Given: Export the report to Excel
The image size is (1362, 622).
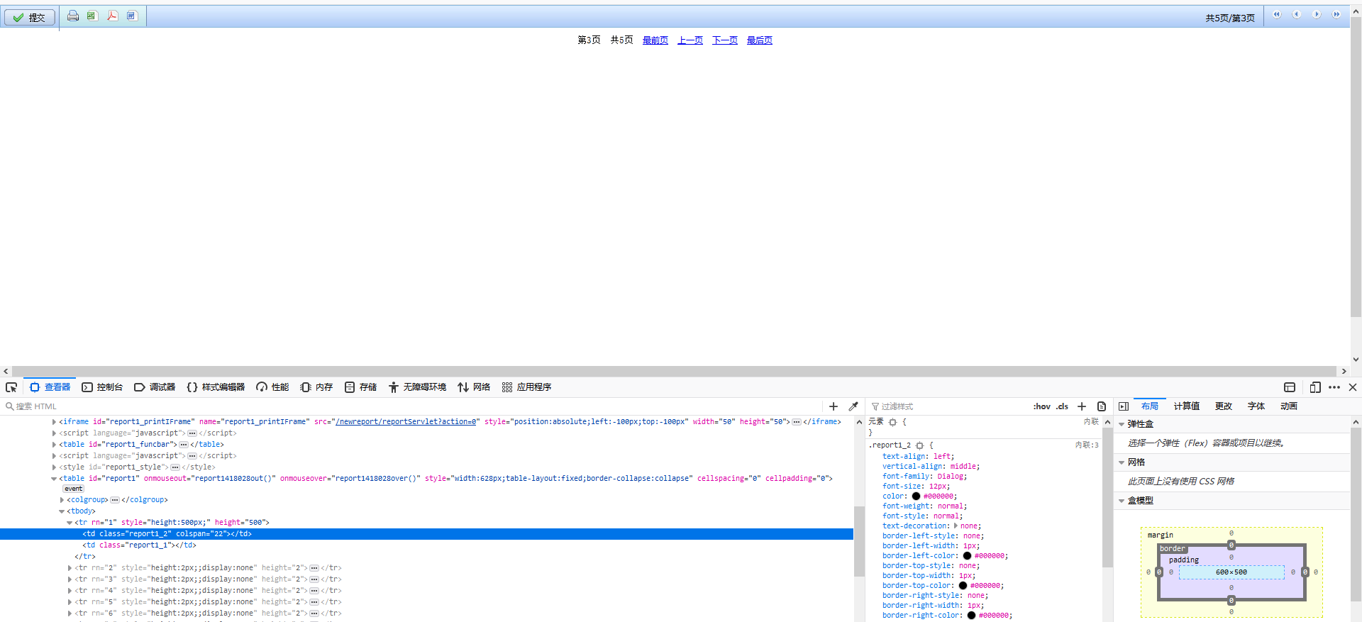Looking at the screenshot, I should [92, 16].
